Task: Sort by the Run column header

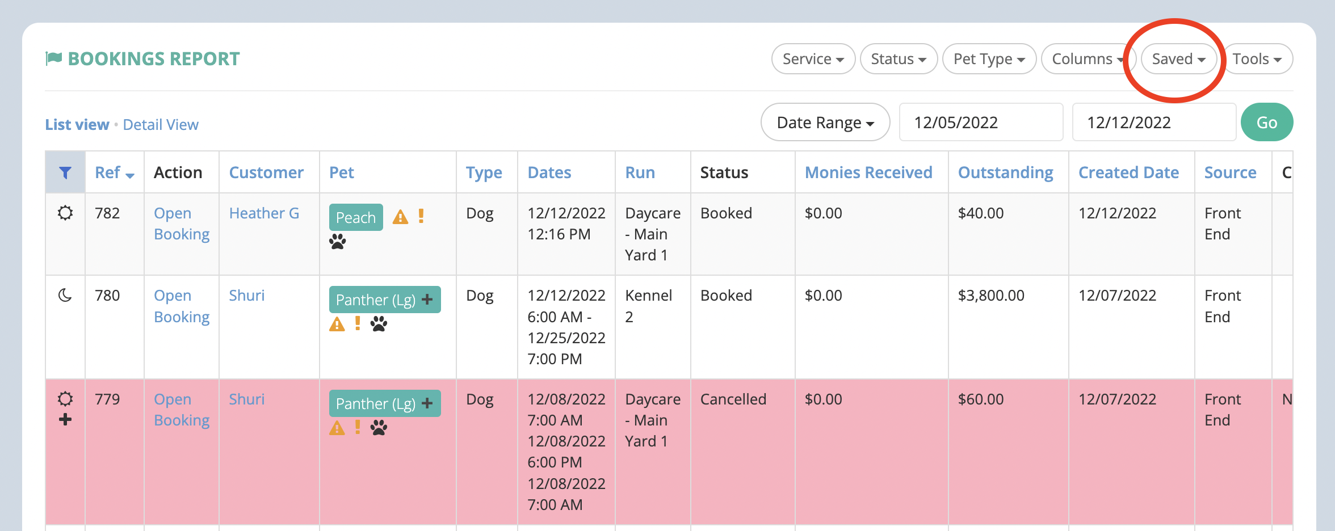Action: (640, 172)
